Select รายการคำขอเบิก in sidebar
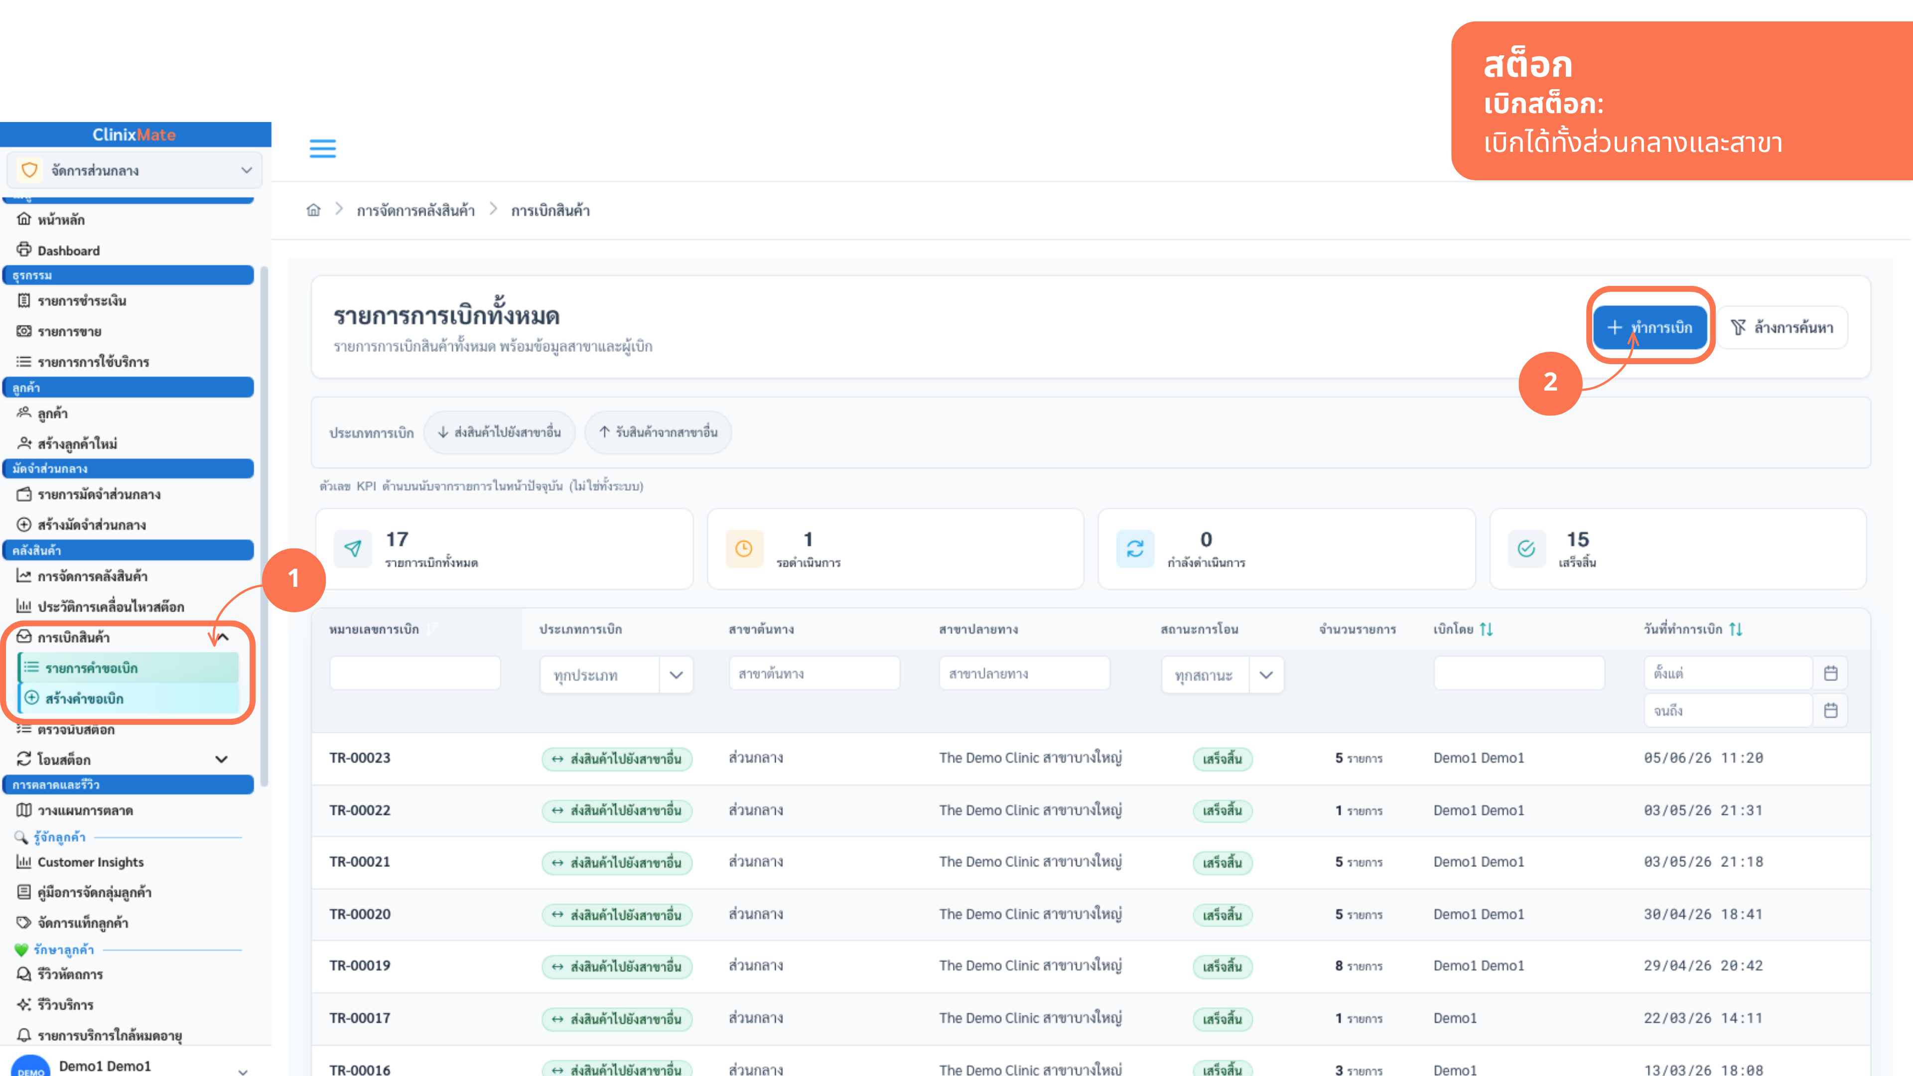 tap(129, 668)
